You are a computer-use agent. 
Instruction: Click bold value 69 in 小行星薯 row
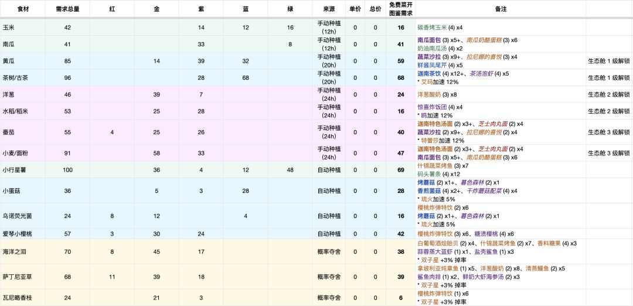point(400,170)
